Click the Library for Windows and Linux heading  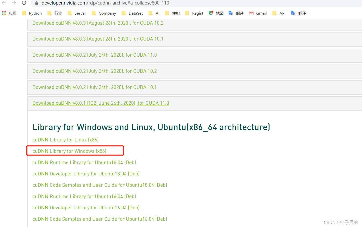click(x=151, y=127)
